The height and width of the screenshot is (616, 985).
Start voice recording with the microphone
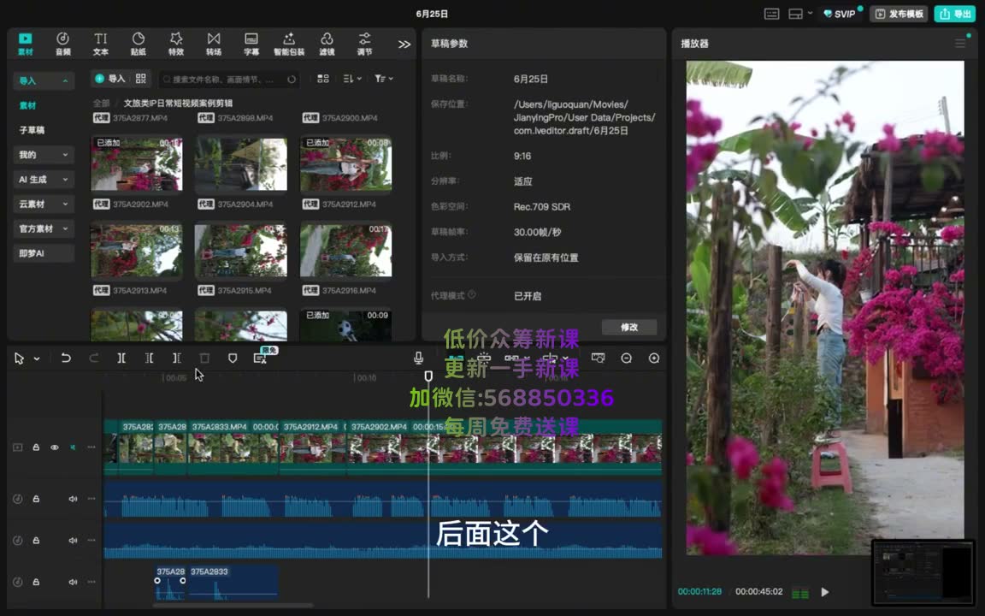[x=418, y=358]
